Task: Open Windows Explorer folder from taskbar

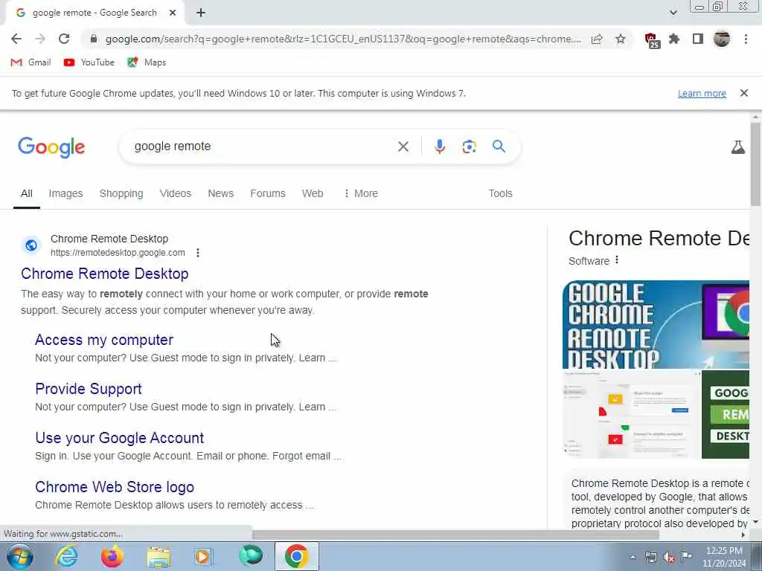Action: 159,556
